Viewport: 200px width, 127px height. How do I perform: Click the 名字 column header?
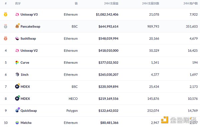[18, 3]
